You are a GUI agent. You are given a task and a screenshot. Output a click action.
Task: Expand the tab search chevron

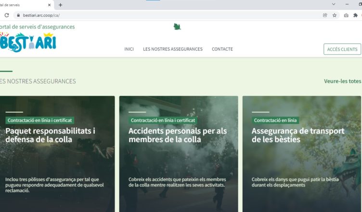(333, 4)
